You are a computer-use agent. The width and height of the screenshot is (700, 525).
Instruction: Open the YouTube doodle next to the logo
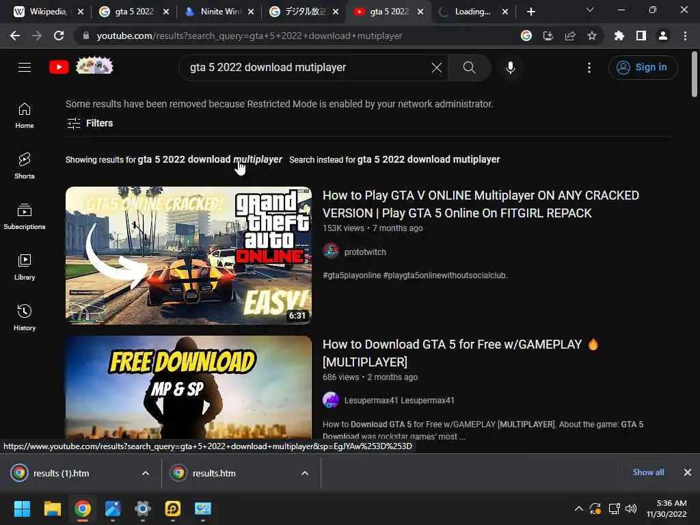[x=94, y=66]
